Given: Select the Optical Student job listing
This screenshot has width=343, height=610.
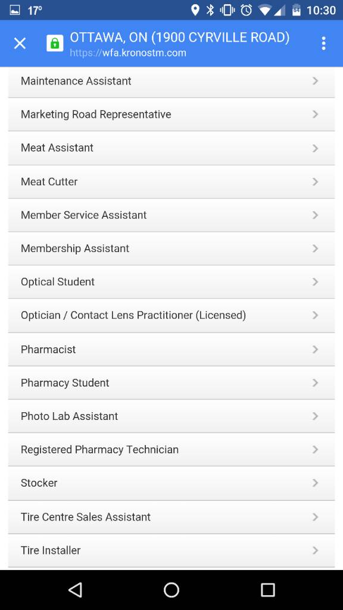Looking at the screenshot, I should tap(171, 282).
